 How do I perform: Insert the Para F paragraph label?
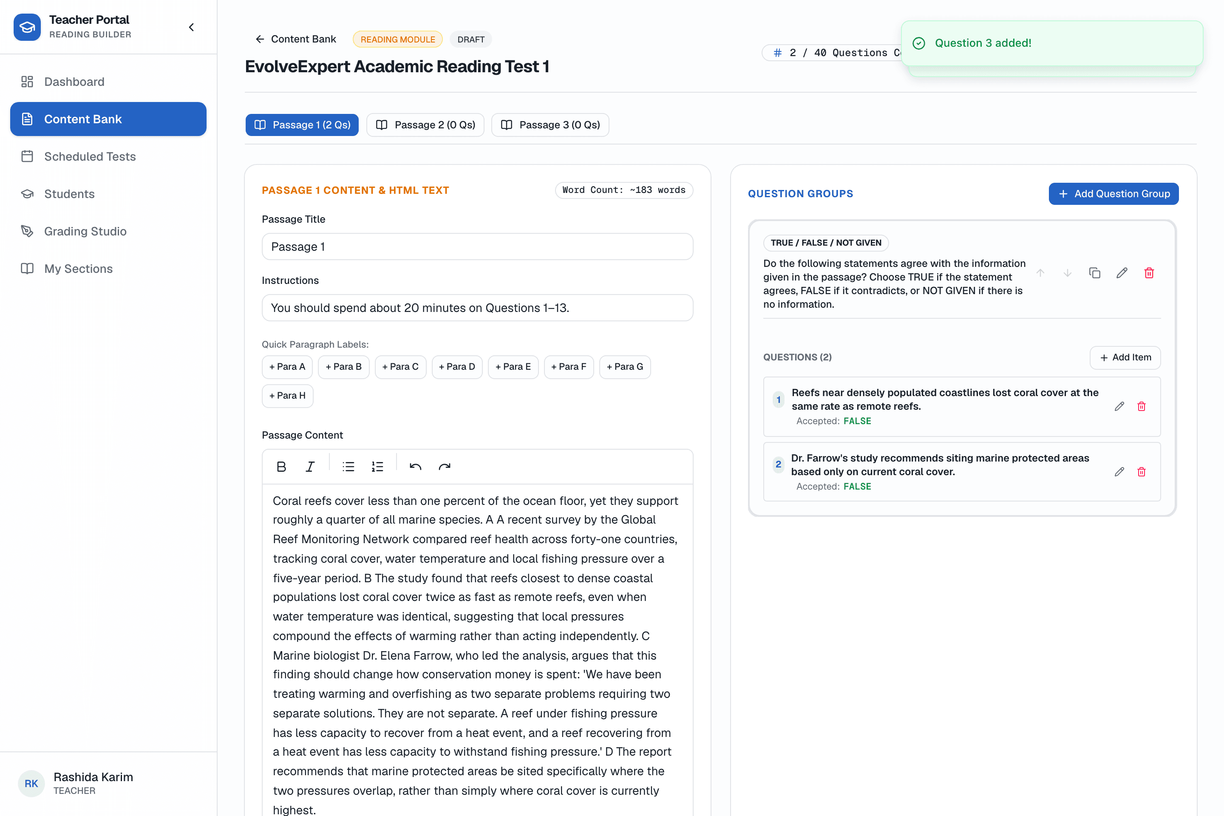[569, 367]
